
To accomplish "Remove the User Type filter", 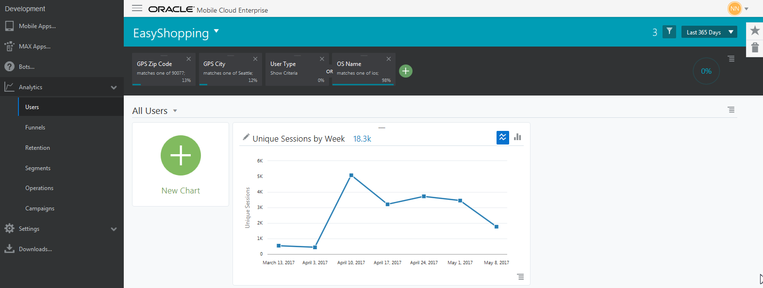I will coord(322,59).
